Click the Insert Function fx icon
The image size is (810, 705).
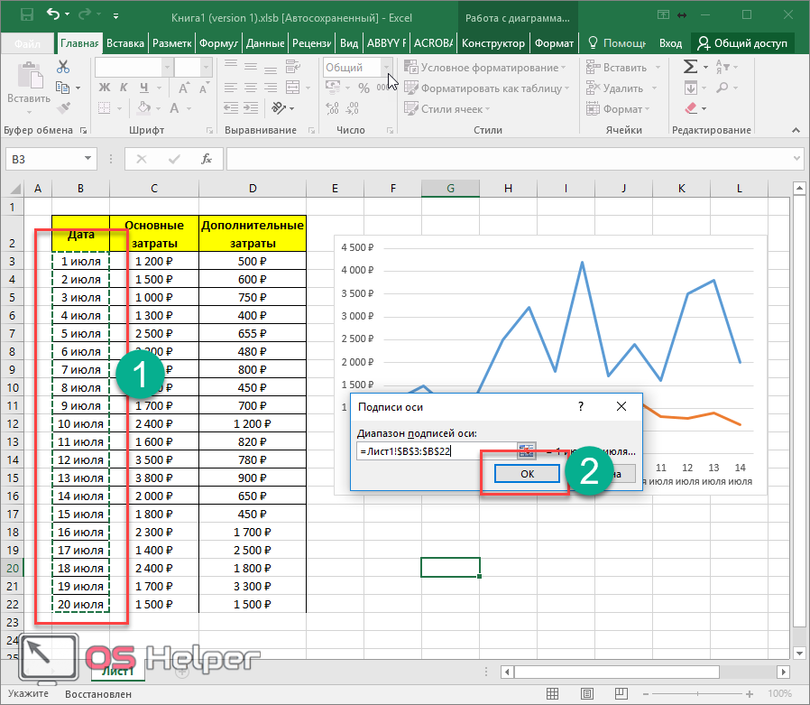[207, 159]
